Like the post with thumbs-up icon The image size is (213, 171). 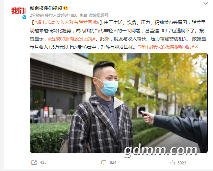click(172, 162)
